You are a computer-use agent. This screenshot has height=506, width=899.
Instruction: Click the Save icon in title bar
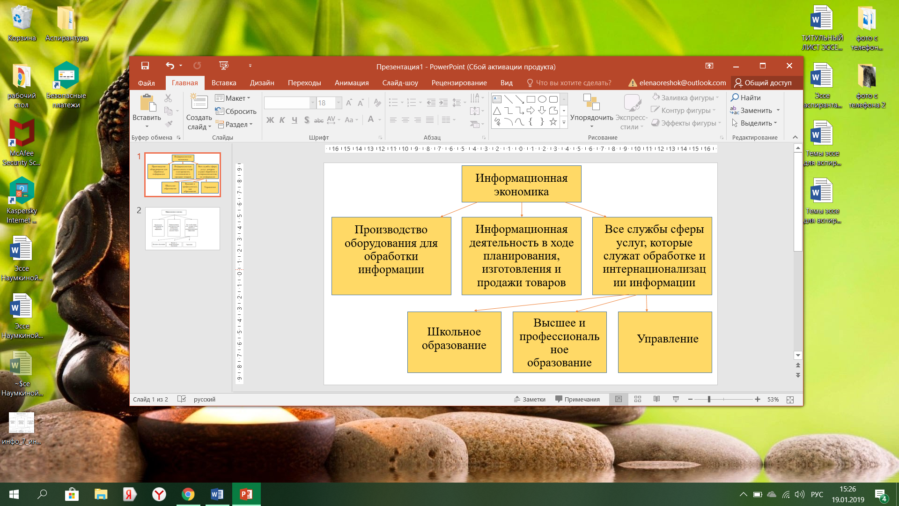(x=145, y=66)
